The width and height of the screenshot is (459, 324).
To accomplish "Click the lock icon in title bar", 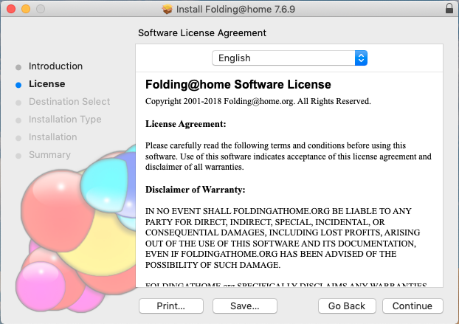I will point(449,9).
